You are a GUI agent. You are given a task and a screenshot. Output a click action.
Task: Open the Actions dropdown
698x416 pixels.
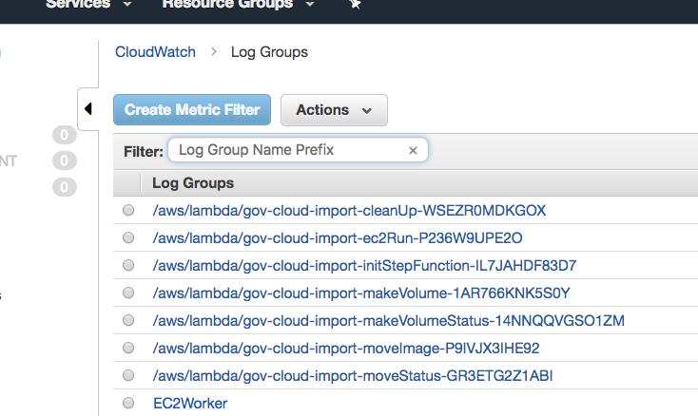pyautogui.click(x=334, y=110)
